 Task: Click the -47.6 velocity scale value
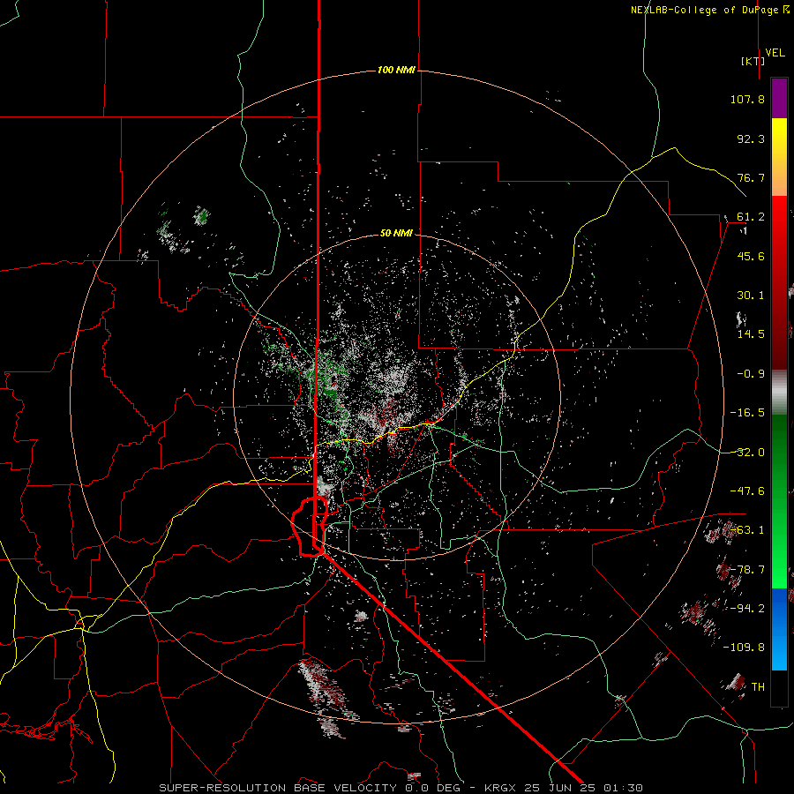tap(747, 491)
